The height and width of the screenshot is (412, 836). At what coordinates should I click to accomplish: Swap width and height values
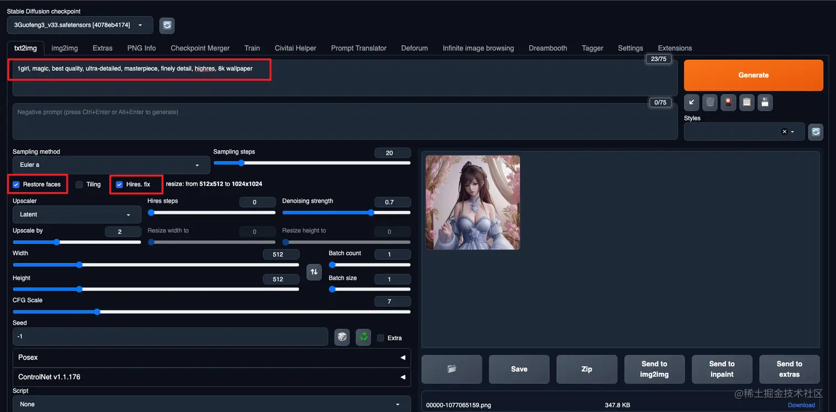[314, 272]
